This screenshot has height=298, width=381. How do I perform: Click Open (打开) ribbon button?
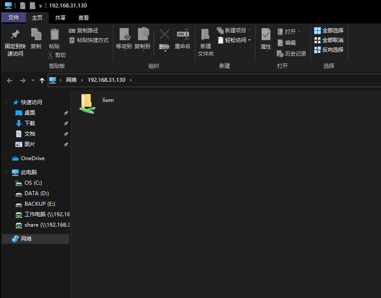point(289,32)
